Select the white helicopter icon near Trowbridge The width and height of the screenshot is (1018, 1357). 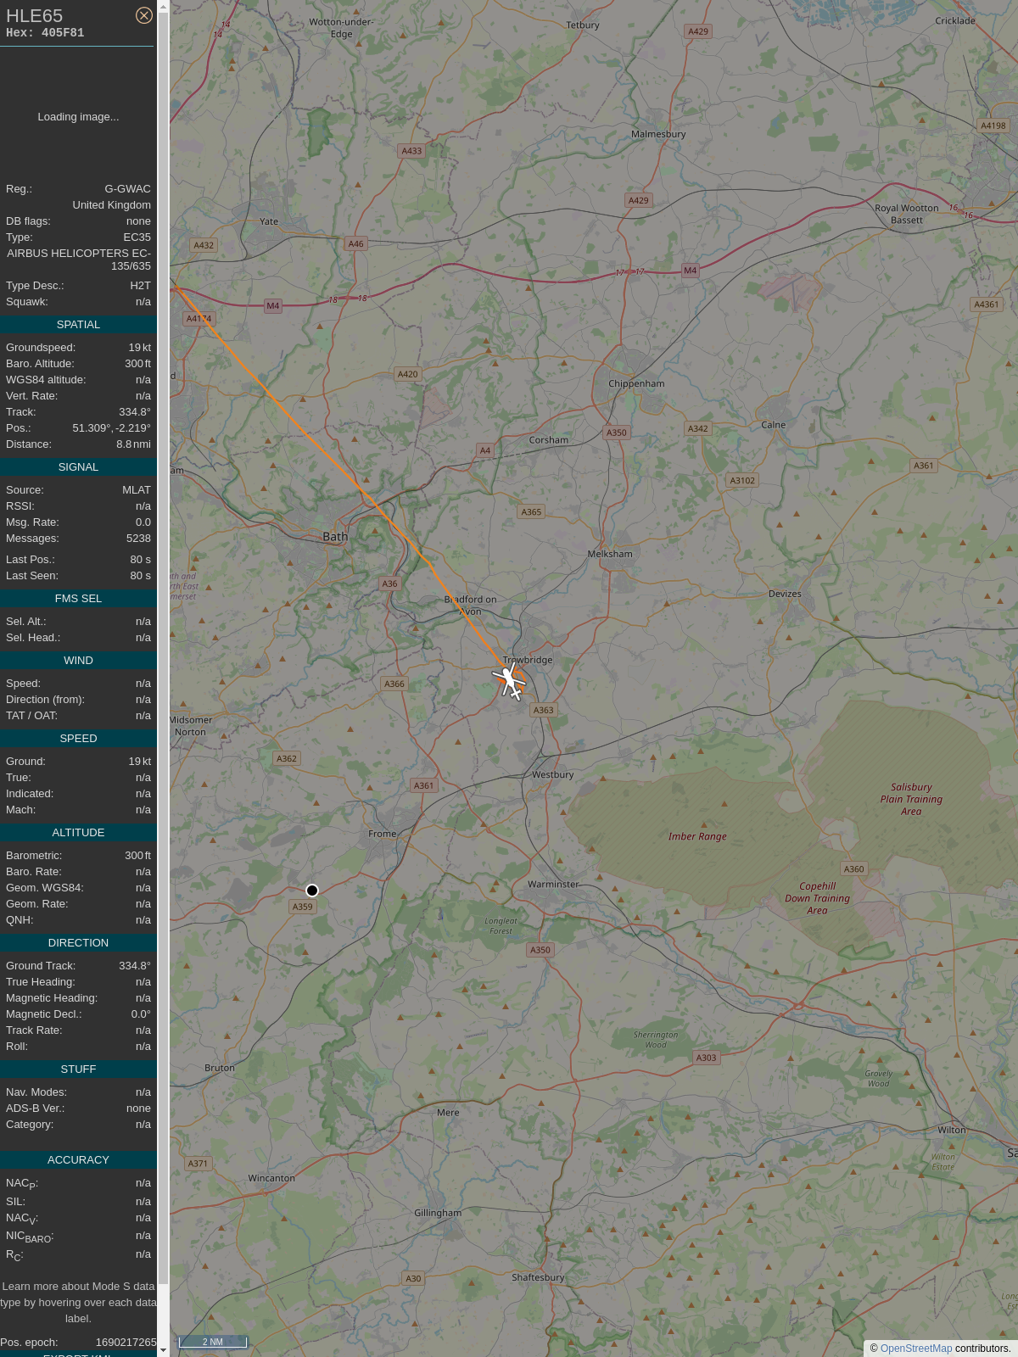point(509,682)
